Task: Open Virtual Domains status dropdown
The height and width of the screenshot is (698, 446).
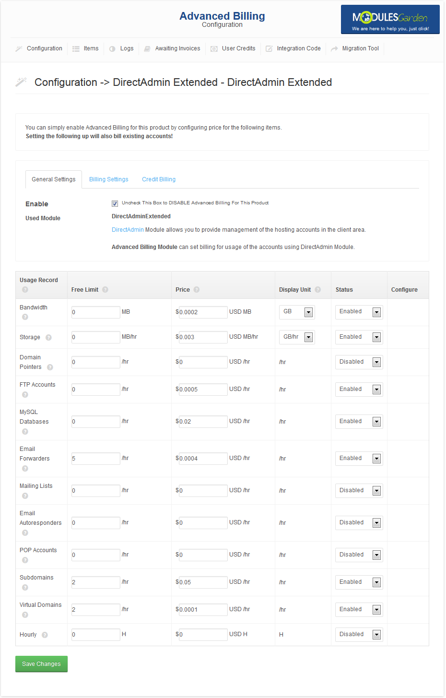Action: (x=359, y=610)
